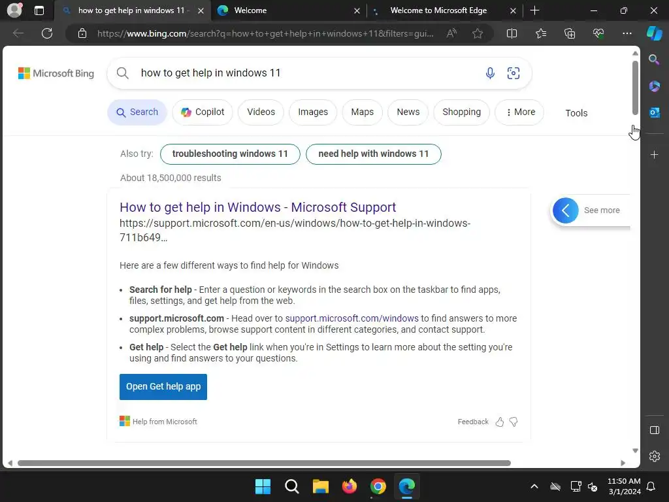Click the scroll down arrow

pyautogui.click(x=635, y=451)
